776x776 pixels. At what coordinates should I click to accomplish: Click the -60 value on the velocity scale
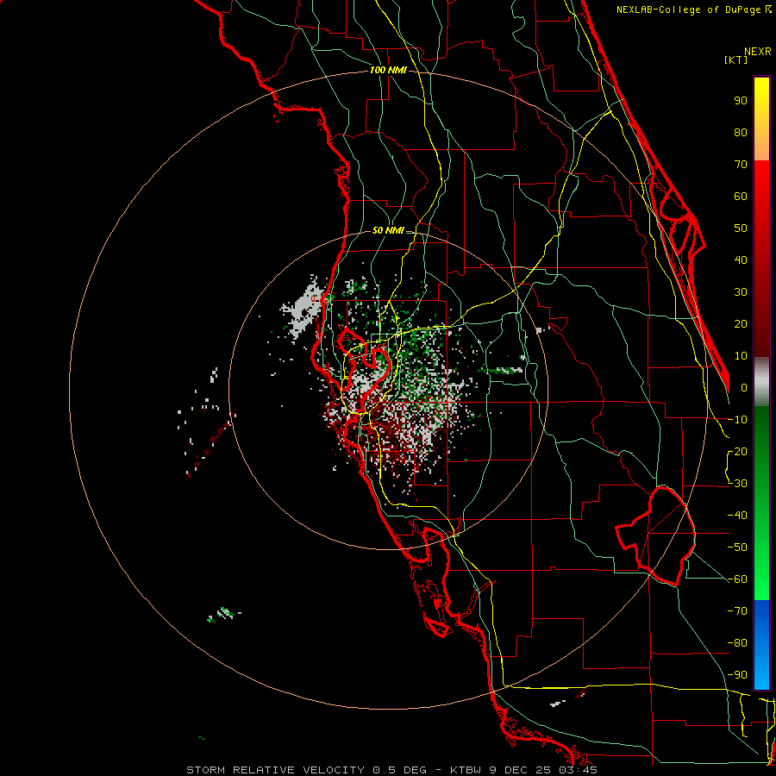pyautogui.click(x=737, y=579)
